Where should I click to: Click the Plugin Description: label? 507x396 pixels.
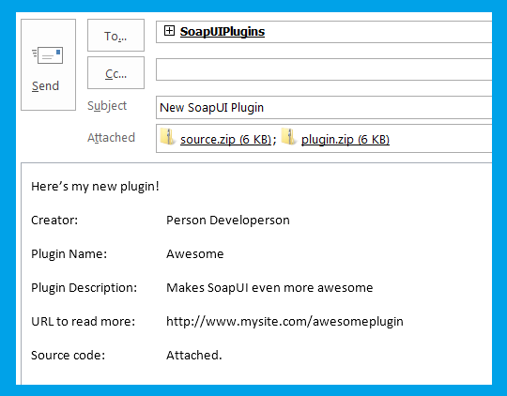coord(84,288)
